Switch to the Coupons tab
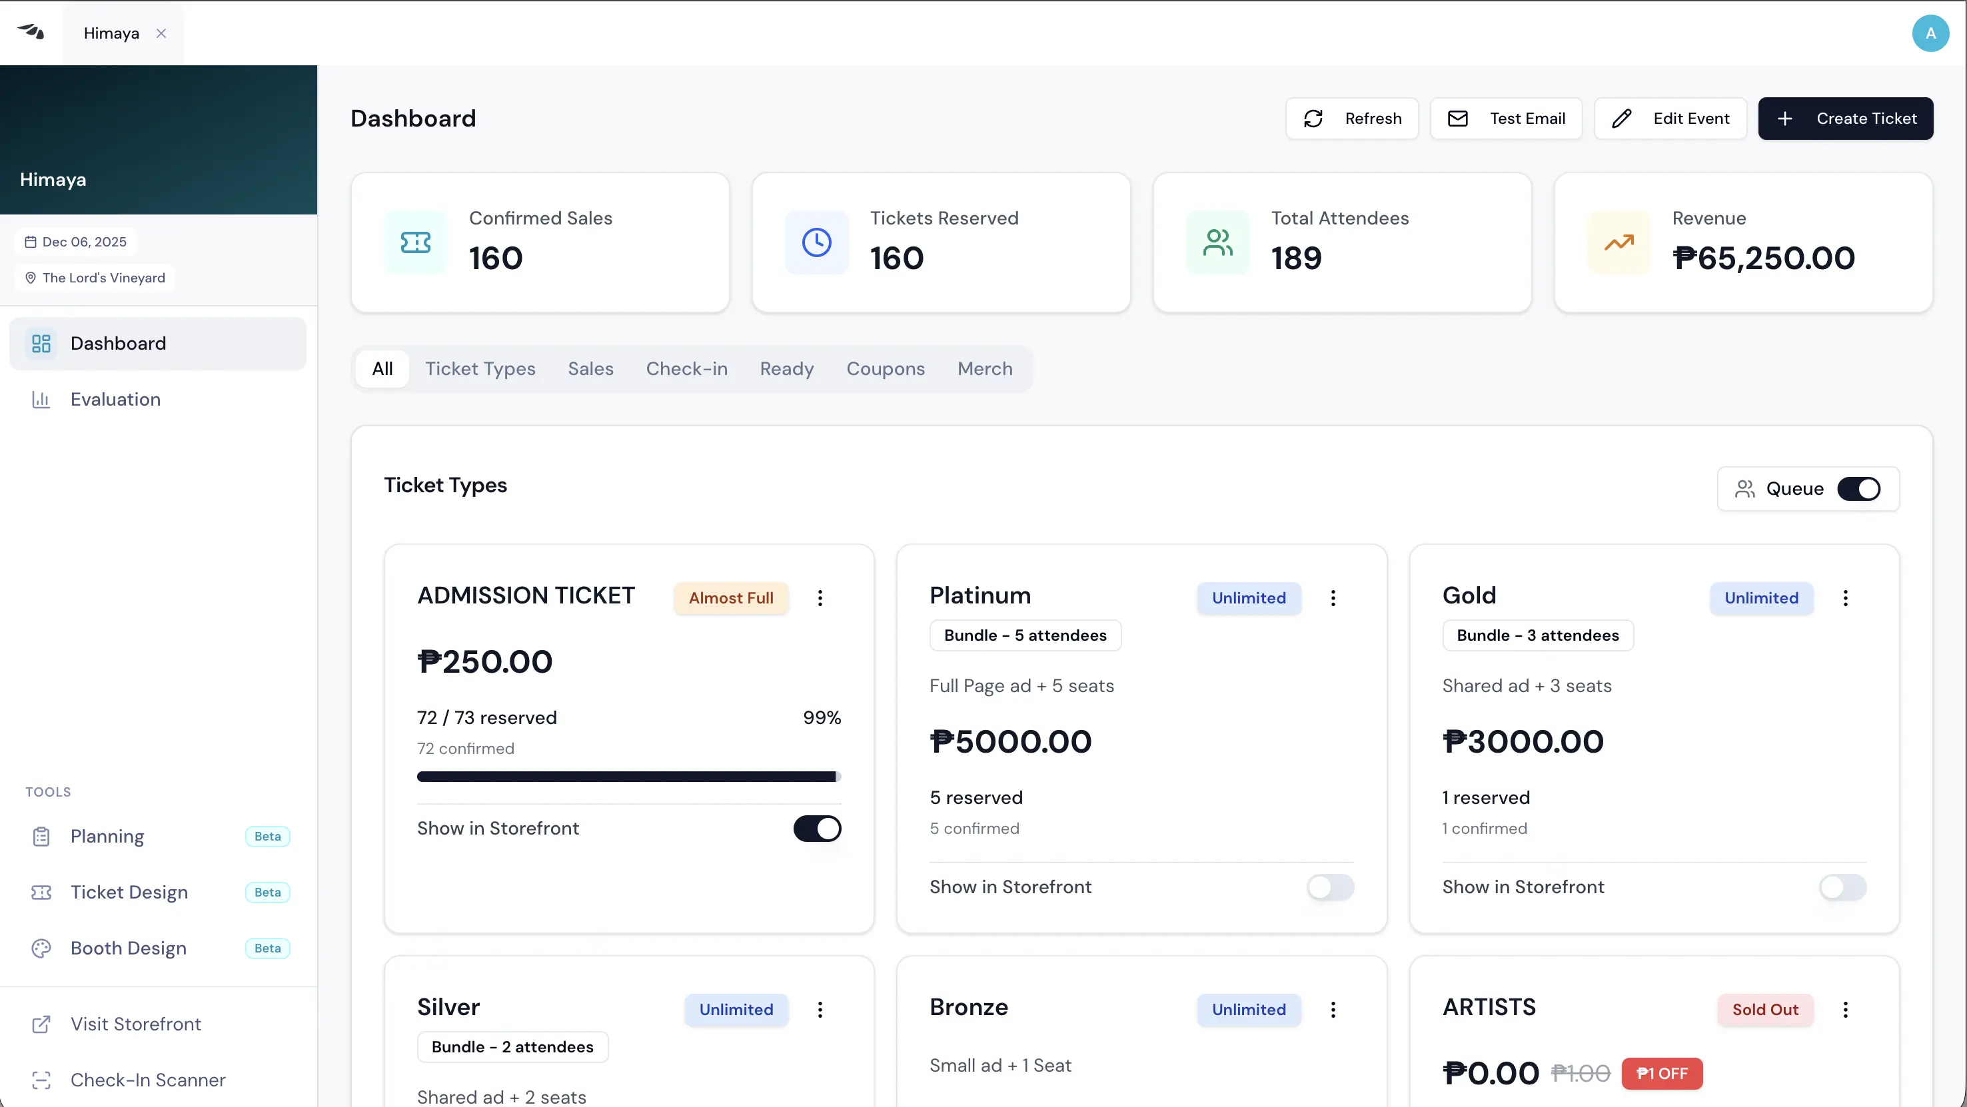The width and height of the screenshot is (1967, 1107). [885, 368]
